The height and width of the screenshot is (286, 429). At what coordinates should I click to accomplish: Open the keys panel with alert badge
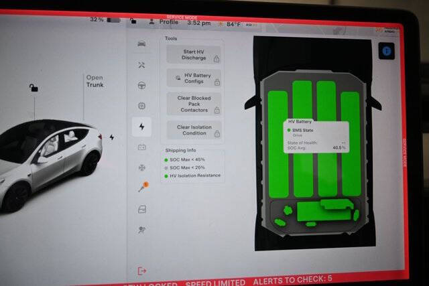(143, 188)
